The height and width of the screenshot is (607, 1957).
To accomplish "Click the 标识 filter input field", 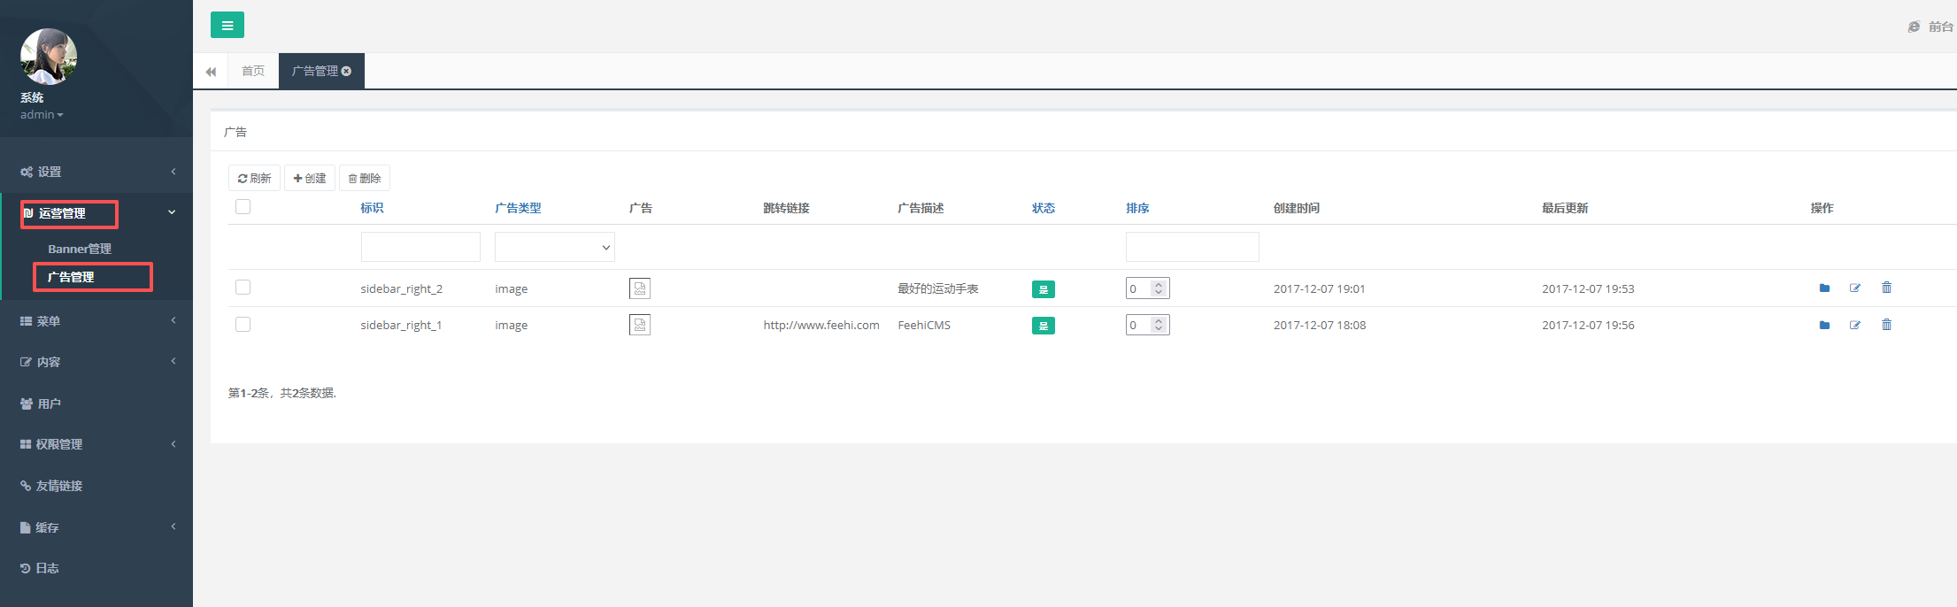I will pos(420,247).
